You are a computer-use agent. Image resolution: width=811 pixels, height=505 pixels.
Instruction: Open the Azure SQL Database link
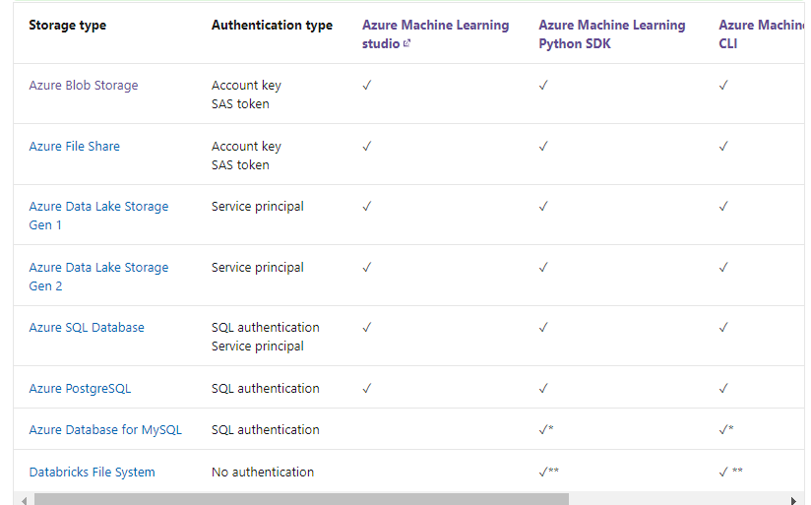coord(87,328)
